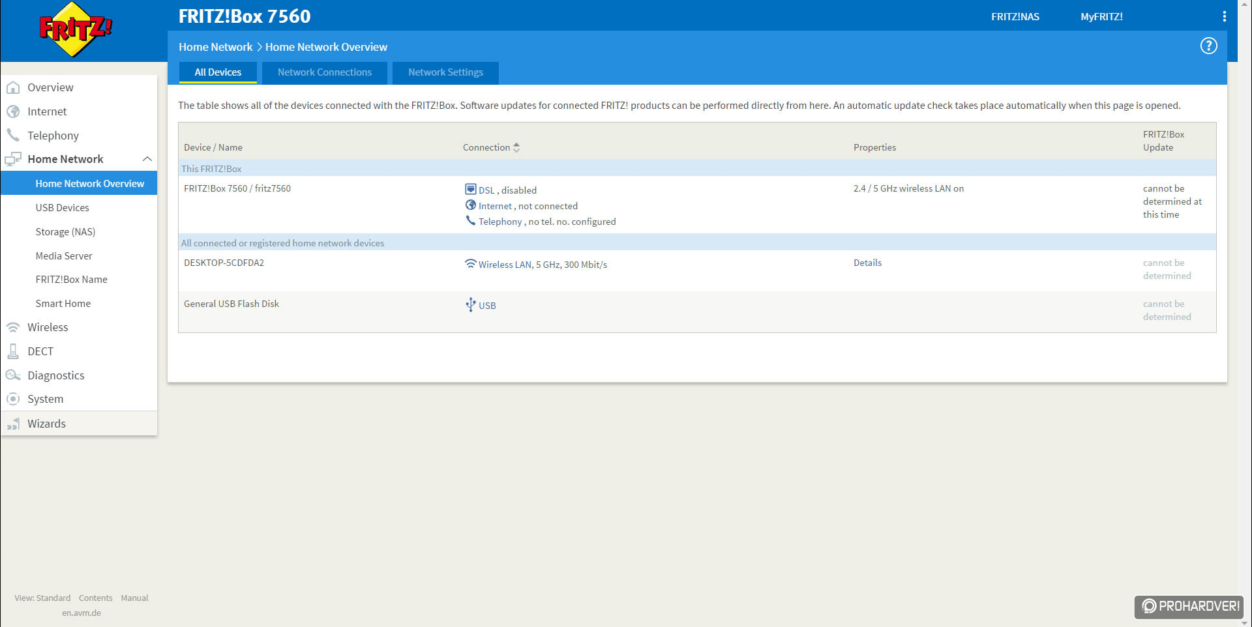The width and height of the screenshot is (1252, 627).
Task: Select the FRITZ!Box 7560 / fritz7560 name
Action: (237, 188)
